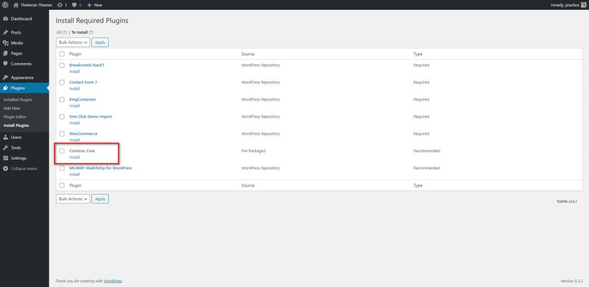589x287 pixels.
Task: Click the Type column header at top
Action: 418,55
